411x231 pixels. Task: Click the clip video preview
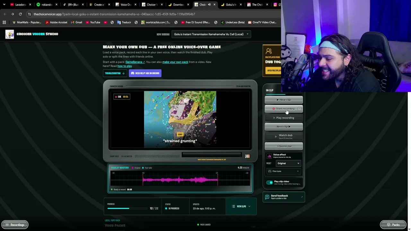(x=180, y=120)
